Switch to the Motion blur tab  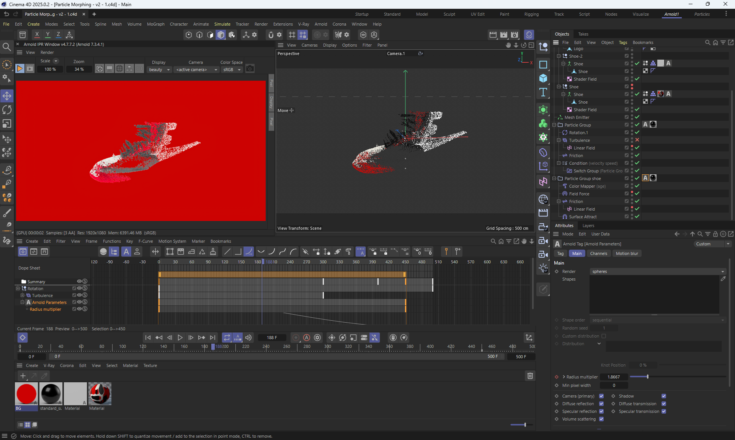[627, 253]
